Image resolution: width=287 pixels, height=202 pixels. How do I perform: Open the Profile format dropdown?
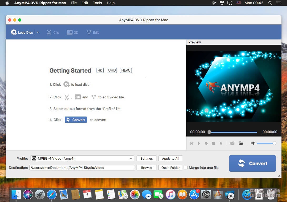point(82,158)
